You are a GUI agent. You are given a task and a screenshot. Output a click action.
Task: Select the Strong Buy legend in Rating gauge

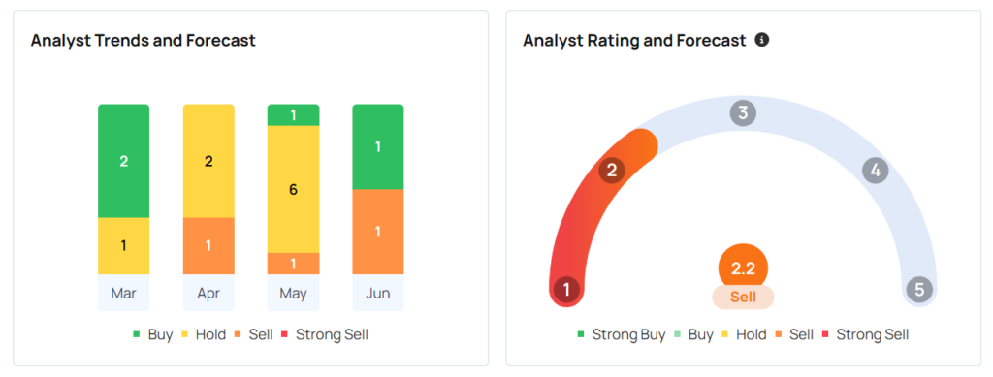tap(622, 334)
